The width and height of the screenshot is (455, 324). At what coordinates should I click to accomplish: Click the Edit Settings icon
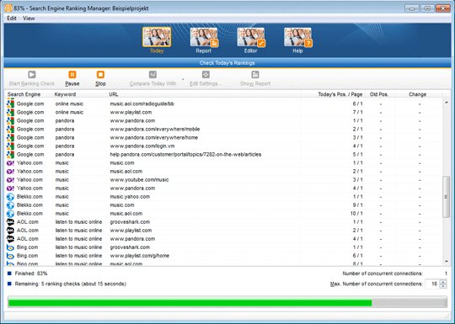click(x=206, y=75)
